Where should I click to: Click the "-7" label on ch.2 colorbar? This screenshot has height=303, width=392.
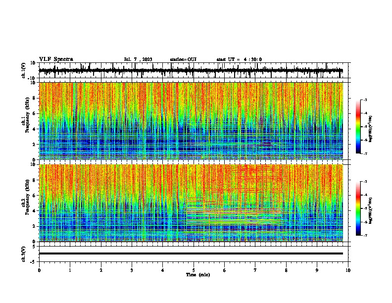pyautogui.click(x=365, y=235)
